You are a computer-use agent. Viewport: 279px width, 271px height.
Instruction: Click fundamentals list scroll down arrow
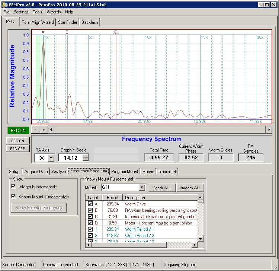coord(201,239)
